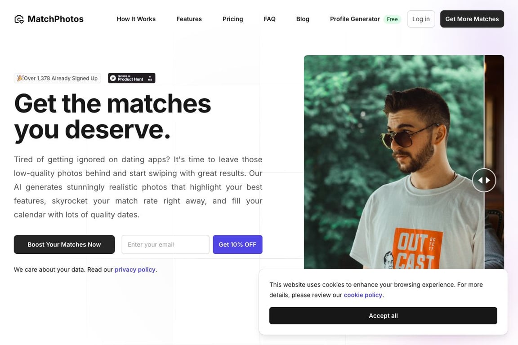Open the privacy policy link
This screenshot has height=345, width=518.
click(135, 270)
